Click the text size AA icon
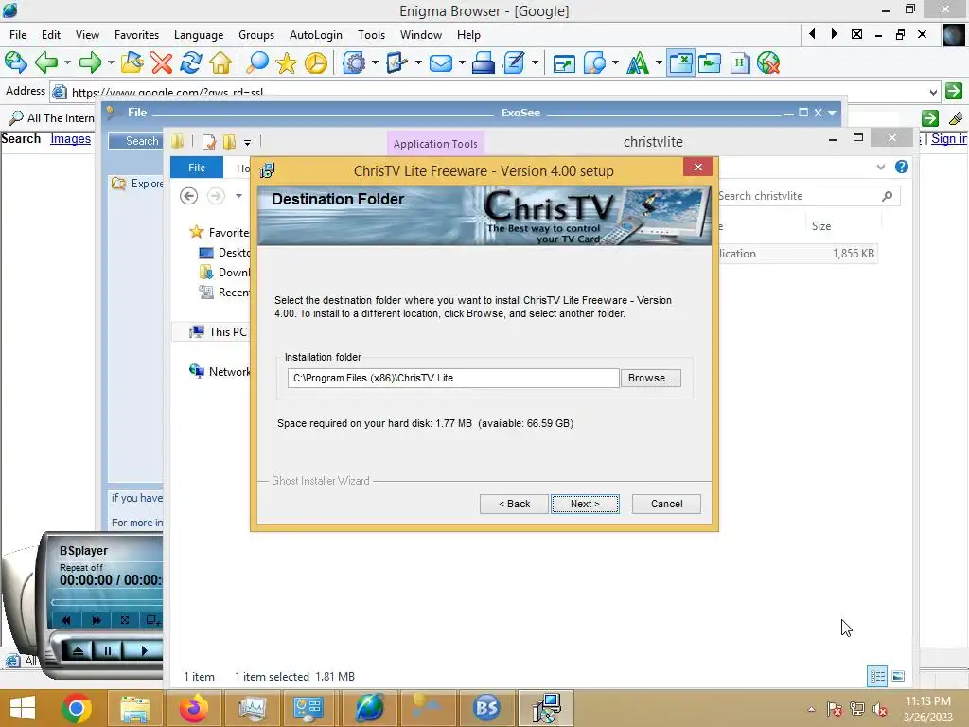The image size is (969, 727). (639, 62)
